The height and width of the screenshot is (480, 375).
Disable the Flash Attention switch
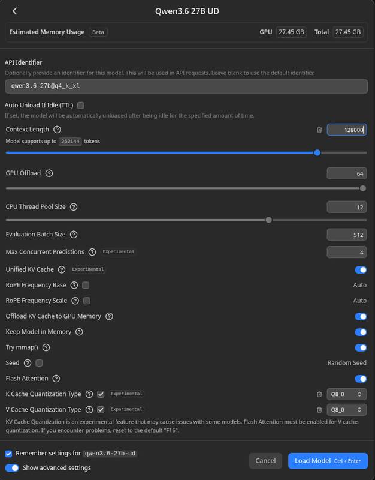click(x=361, y=379)
